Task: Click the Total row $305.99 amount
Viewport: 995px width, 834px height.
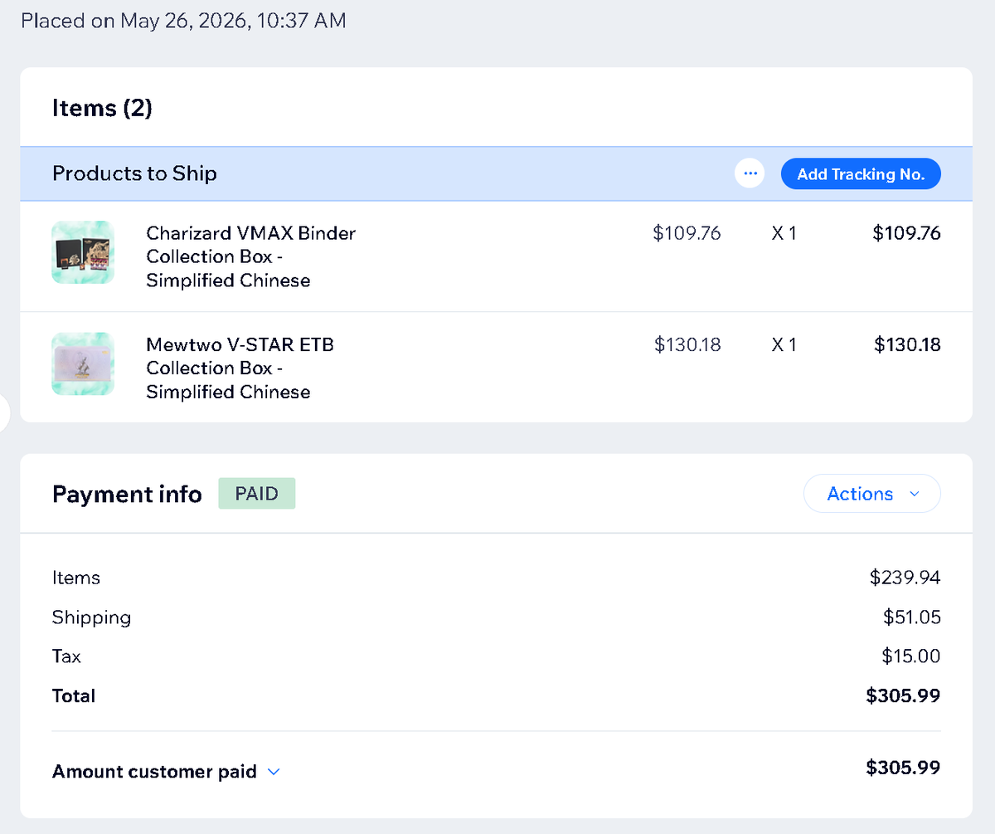Action: click(903, 695)
